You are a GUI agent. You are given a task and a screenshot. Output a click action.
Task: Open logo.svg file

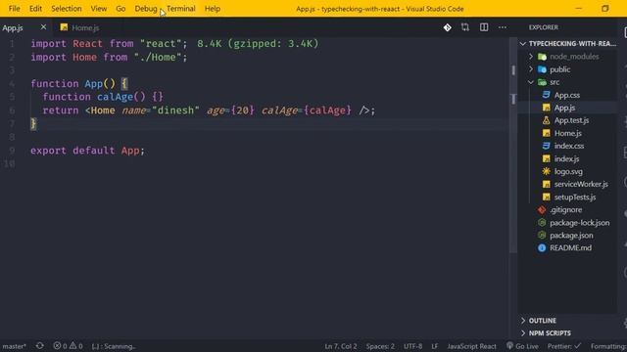coord(568,172)
